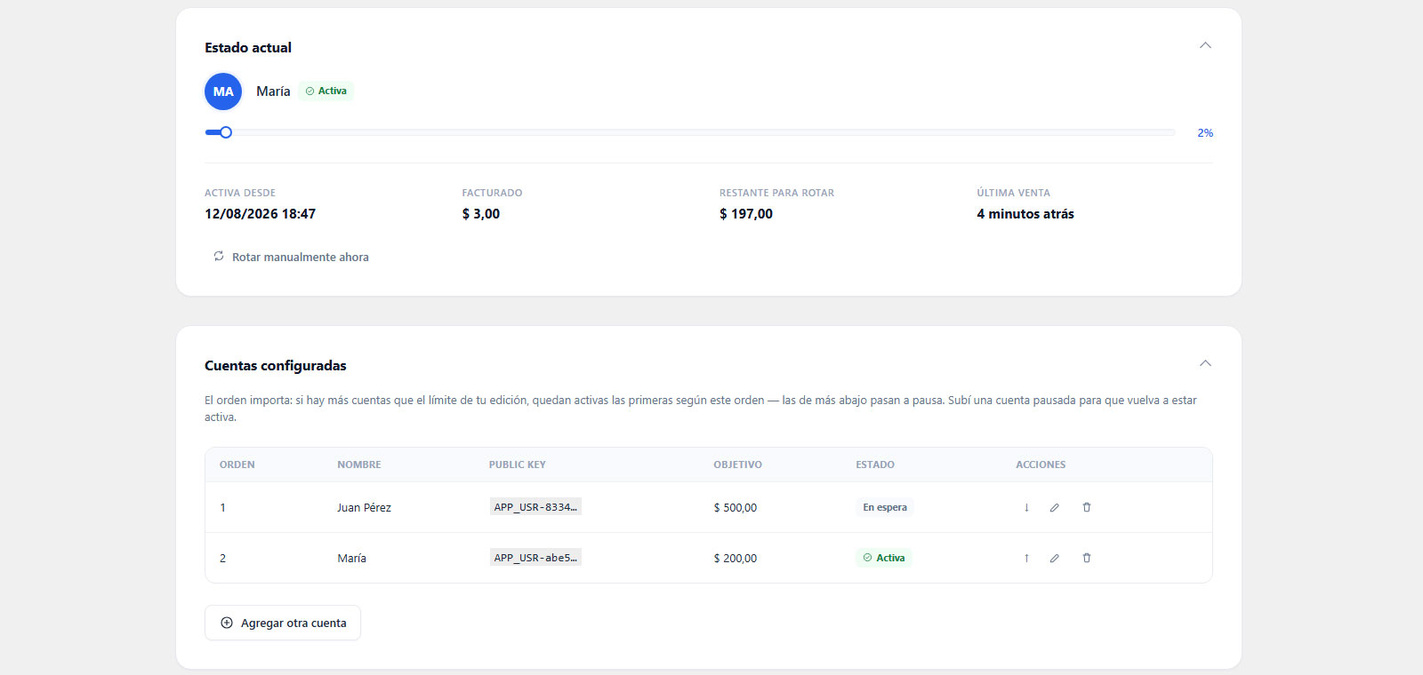Screen dimensions: 1423x675
Task: Delete the María account row
Action: [1087, 558]
